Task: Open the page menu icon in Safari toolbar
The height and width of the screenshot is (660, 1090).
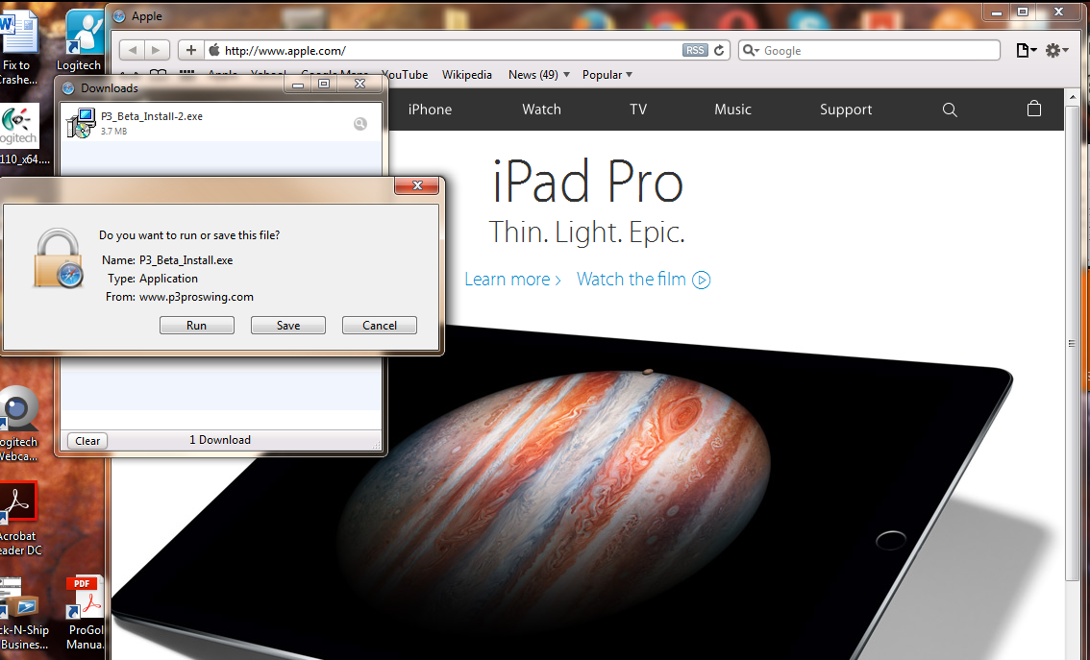Action: 1026,50
